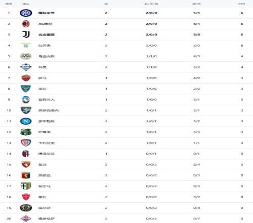Open the Parma striped shield at rank 17
253x223 pixels.
click(26, 186)
